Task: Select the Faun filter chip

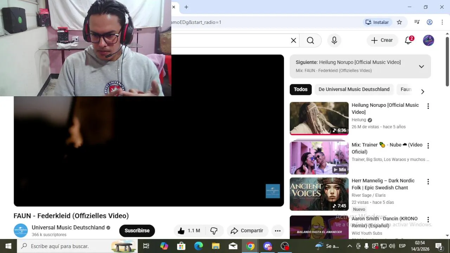Action: 406,89
